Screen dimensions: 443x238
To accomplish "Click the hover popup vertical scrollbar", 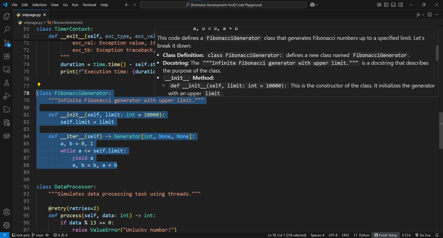I will 437,53.
